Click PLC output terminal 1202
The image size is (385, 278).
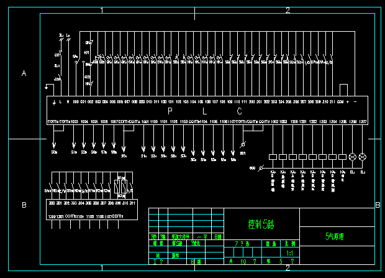[313, 122]
